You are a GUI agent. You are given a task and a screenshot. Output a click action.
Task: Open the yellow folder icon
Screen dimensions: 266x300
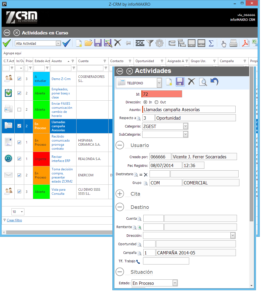pos(88,43)
